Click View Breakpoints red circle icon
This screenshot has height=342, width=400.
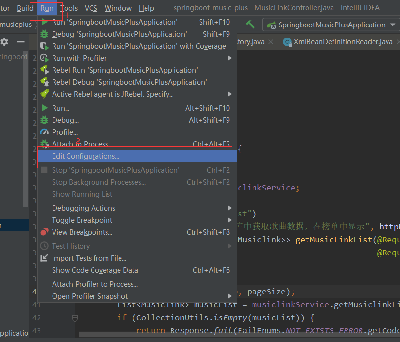pyautogui.click(x=45, y=232)
